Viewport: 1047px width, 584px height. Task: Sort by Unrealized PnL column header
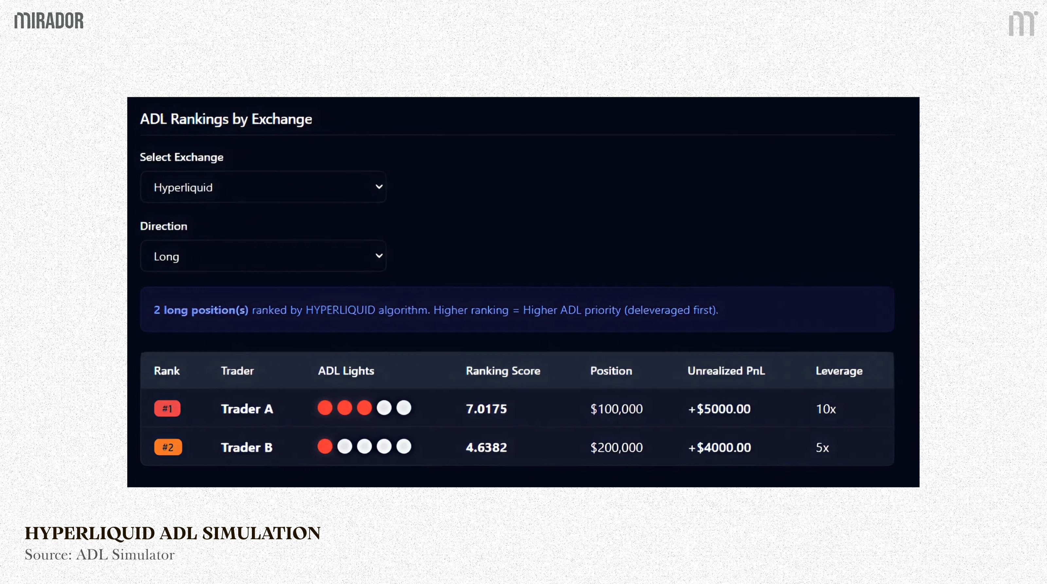[726, 371]
